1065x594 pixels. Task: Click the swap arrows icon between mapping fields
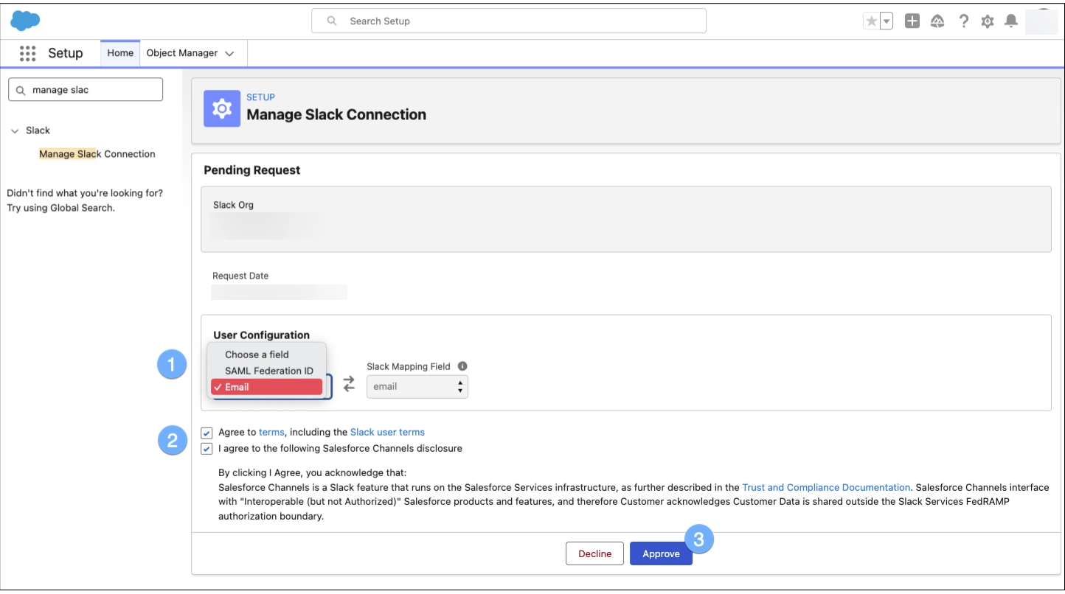click(x=349, y=384)
